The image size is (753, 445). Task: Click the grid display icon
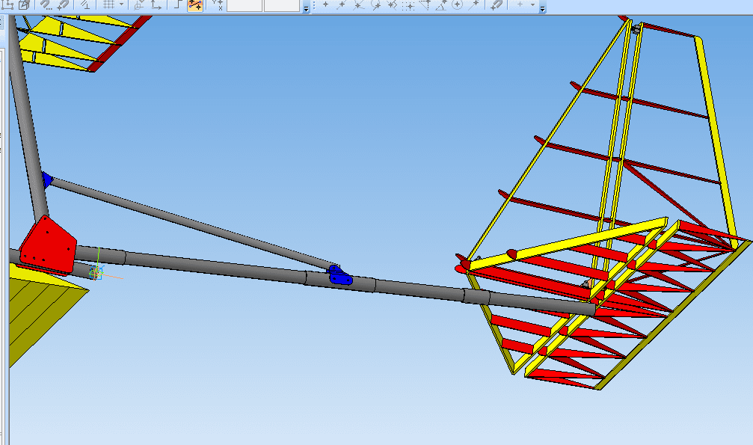(x=108, y=4)
